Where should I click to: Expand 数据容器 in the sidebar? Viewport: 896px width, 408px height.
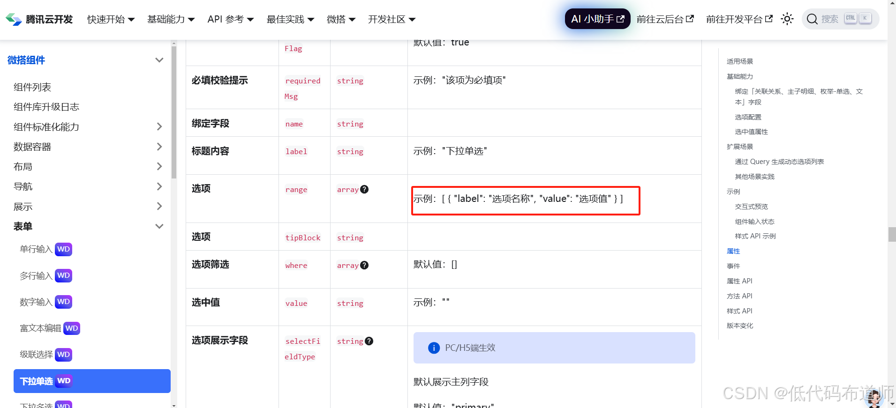coord(159,147)
